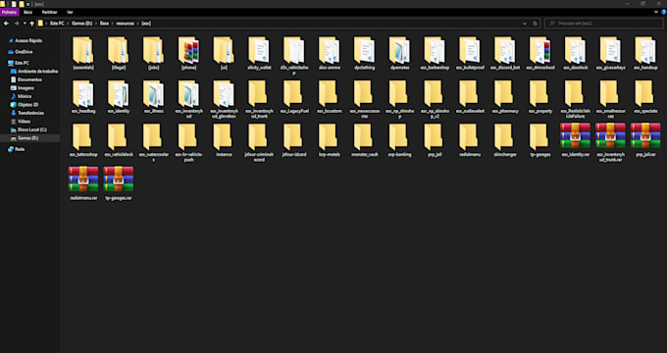The image size is (667, 353).
Task: Select the radialmenu.rar archive
Action: coord(83,183)
